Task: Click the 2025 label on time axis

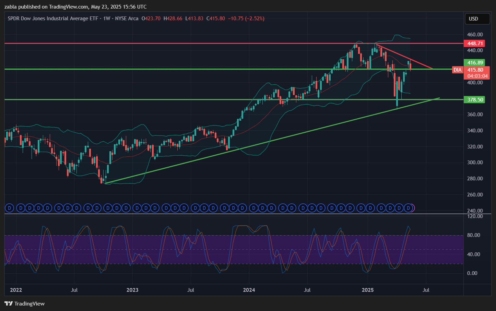Action: pyautogui.click(x=368, y=290)
